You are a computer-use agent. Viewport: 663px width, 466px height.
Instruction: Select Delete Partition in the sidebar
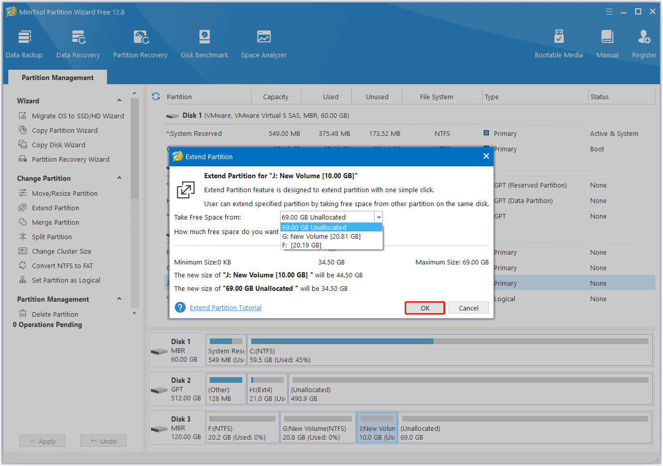pyautogui.click(x=48, y=314)
